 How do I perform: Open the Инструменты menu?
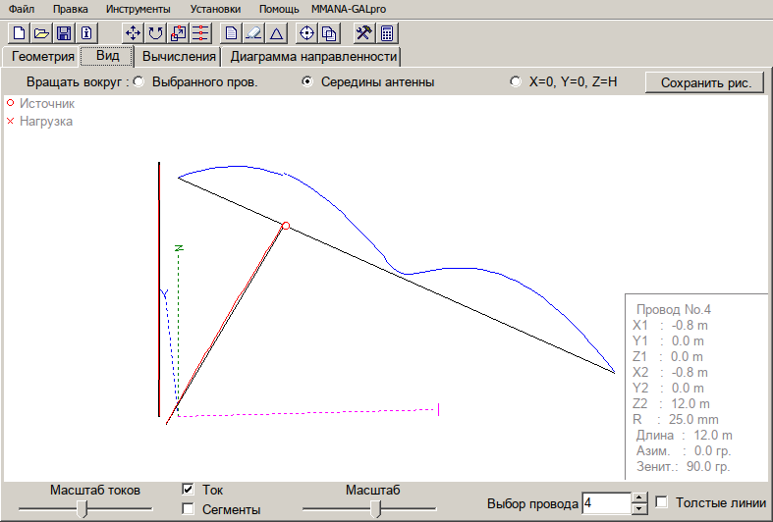138,9
